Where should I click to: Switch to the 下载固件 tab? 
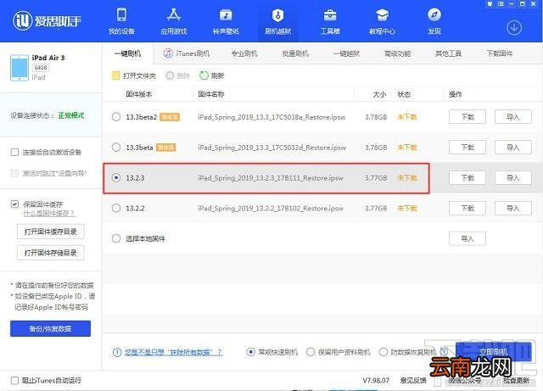pos(500,53)
